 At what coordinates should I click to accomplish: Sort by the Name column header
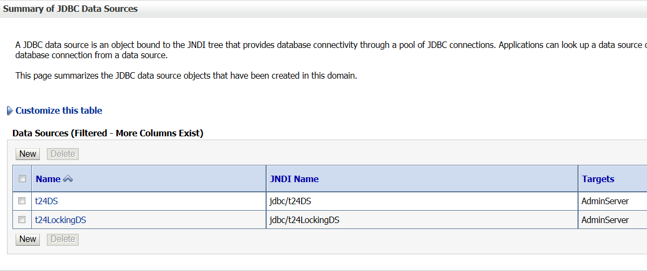[48, 179]
